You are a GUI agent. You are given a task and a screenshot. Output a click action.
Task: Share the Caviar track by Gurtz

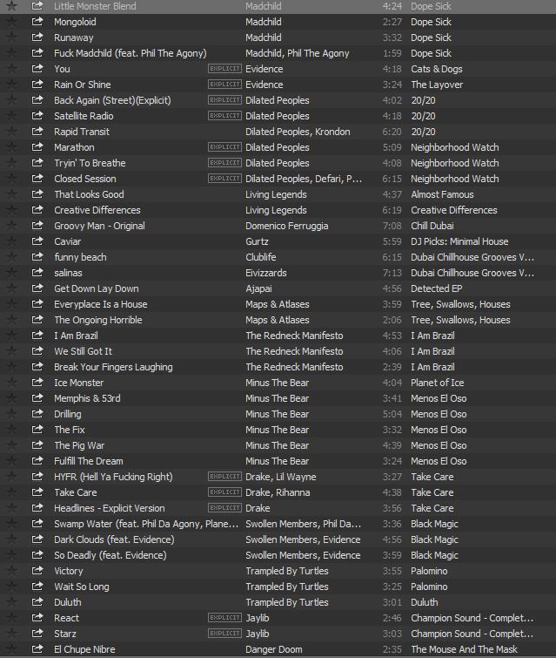(x=37, y=241)
